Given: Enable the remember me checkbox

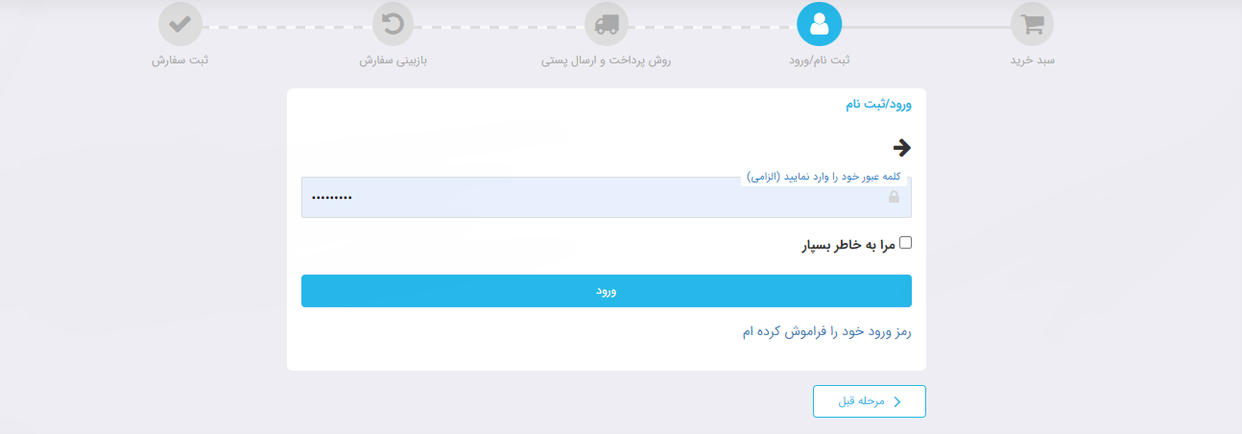Looking at the screenshot, I should [x=905, y=243].
